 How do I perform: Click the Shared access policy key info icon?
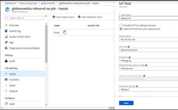pyautogui.click(x=144, y=76)
